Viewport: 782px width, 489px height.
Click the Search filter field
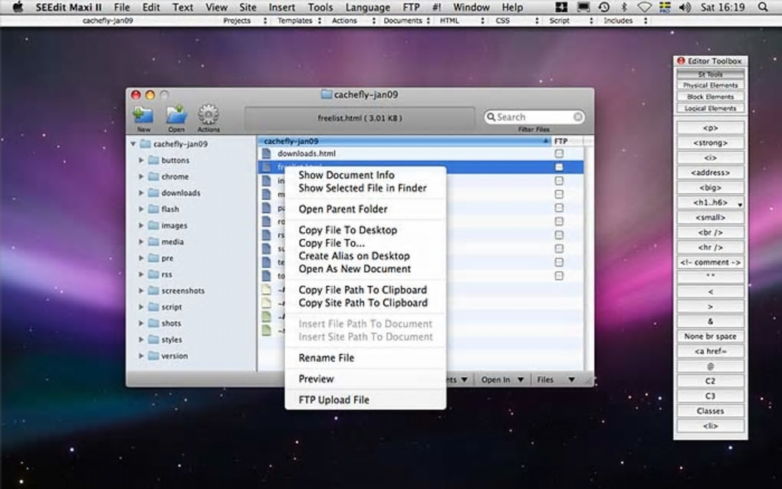534,117
